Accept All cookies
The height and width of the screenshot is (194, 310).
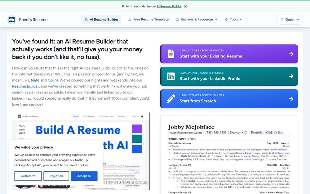click(x=84, y=176)
